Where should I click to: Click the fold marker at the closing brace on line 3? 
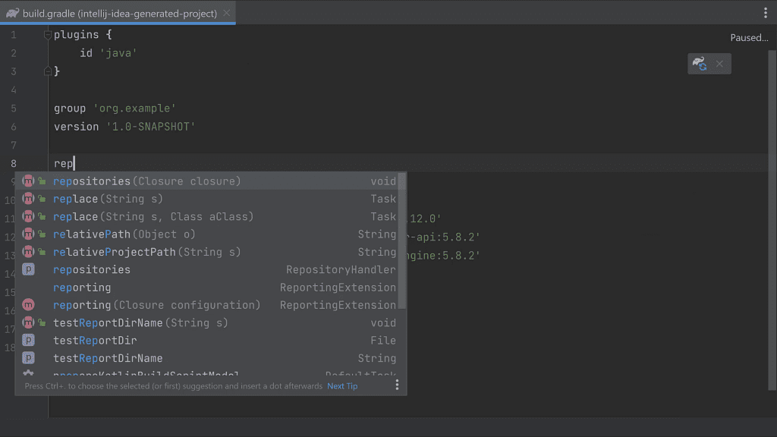tap(47, 71)
